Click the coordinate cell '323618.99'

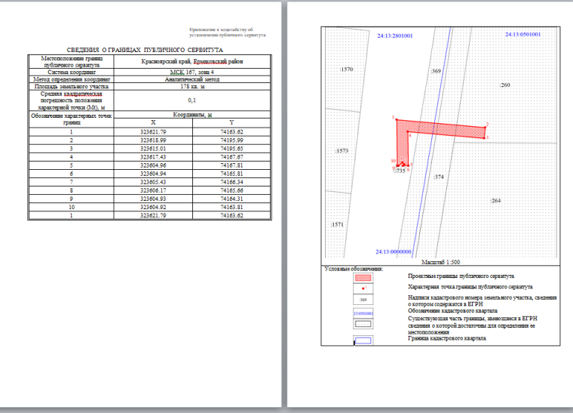153,140
